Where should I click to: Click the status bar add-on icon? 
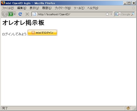pyautogui.click(x=128, y=108)
